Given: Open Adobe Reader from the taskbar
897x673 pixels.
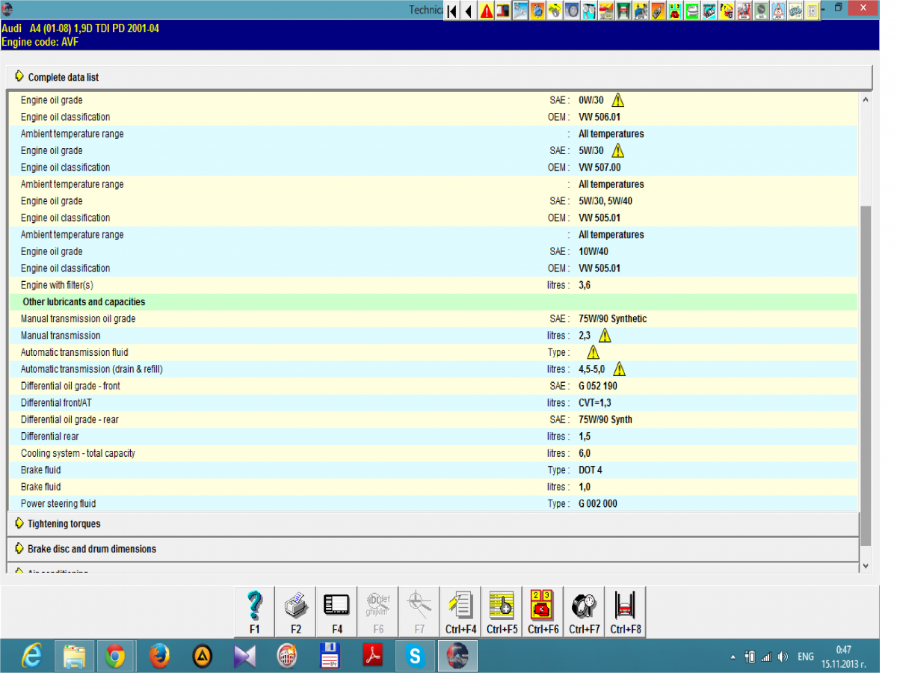Looking at the screenshot, I should click(372, 657).
